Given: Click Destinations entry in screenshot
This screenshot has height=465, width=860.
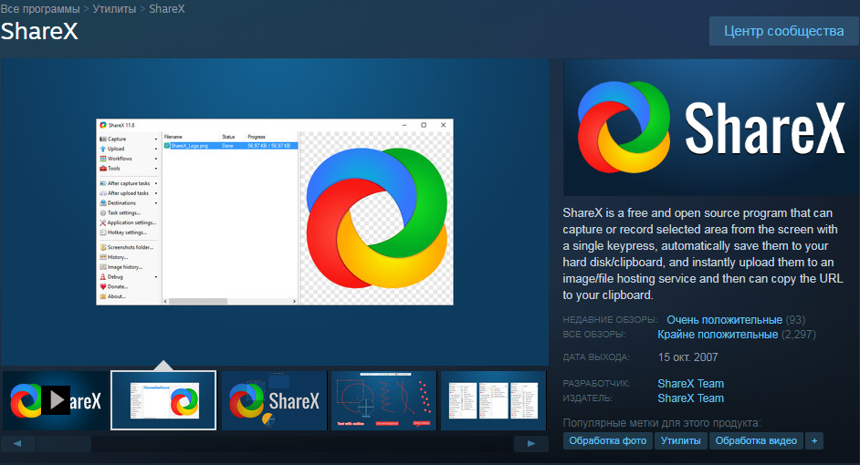Looking at the screenshot, I should point(129,203).
